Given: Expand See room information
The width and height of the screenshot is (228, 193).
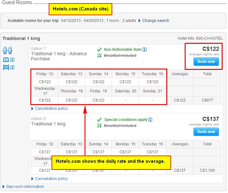Looking at the screenshot, I should coord(25,187).
